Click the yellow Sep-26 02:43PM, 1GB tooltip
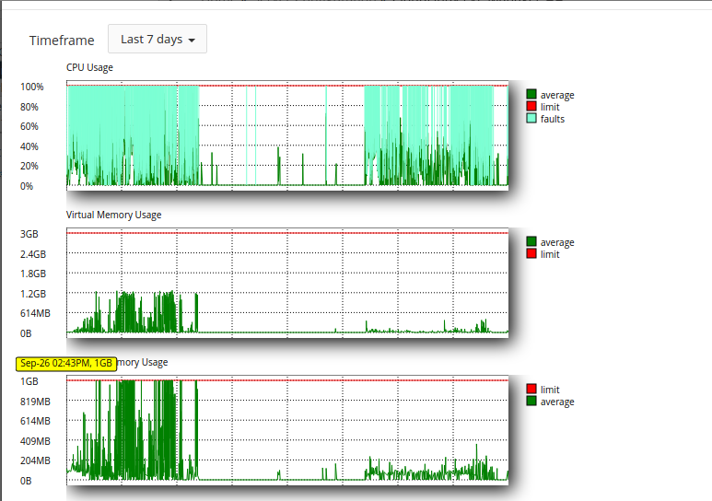The height and width of the screenshot is (501, 712). tap(66, 364)
